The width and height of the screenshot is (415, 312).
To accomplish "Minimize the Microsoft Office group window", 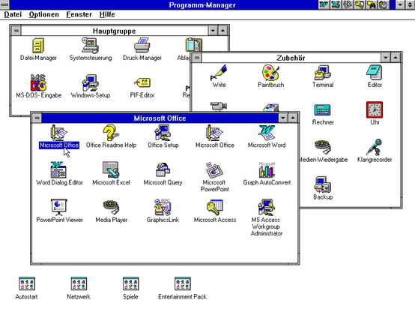I will point(282,118).
